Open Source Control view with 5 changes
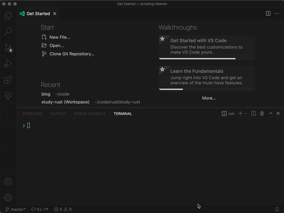The width and height of the screenshot is (284, 213). point(8,48)
